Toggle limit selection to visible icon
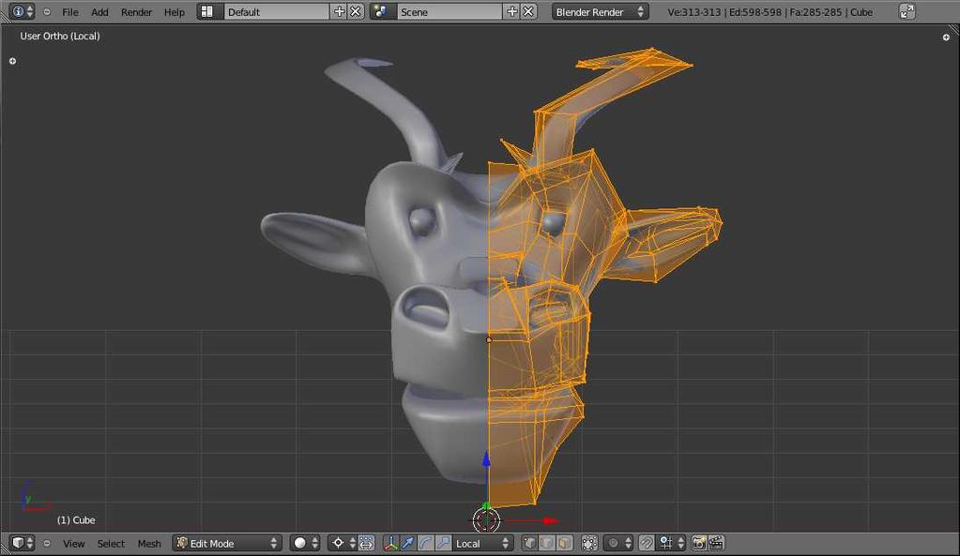The width and height of the screenshot is (960, 556). click(x=589, y=543)
